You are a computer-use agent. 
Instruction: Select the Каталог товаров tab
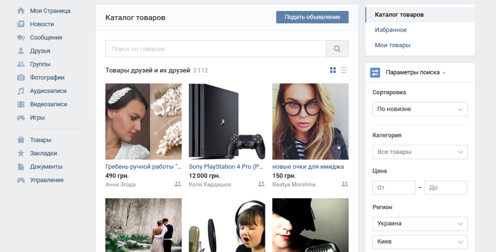tap(420, 15)
